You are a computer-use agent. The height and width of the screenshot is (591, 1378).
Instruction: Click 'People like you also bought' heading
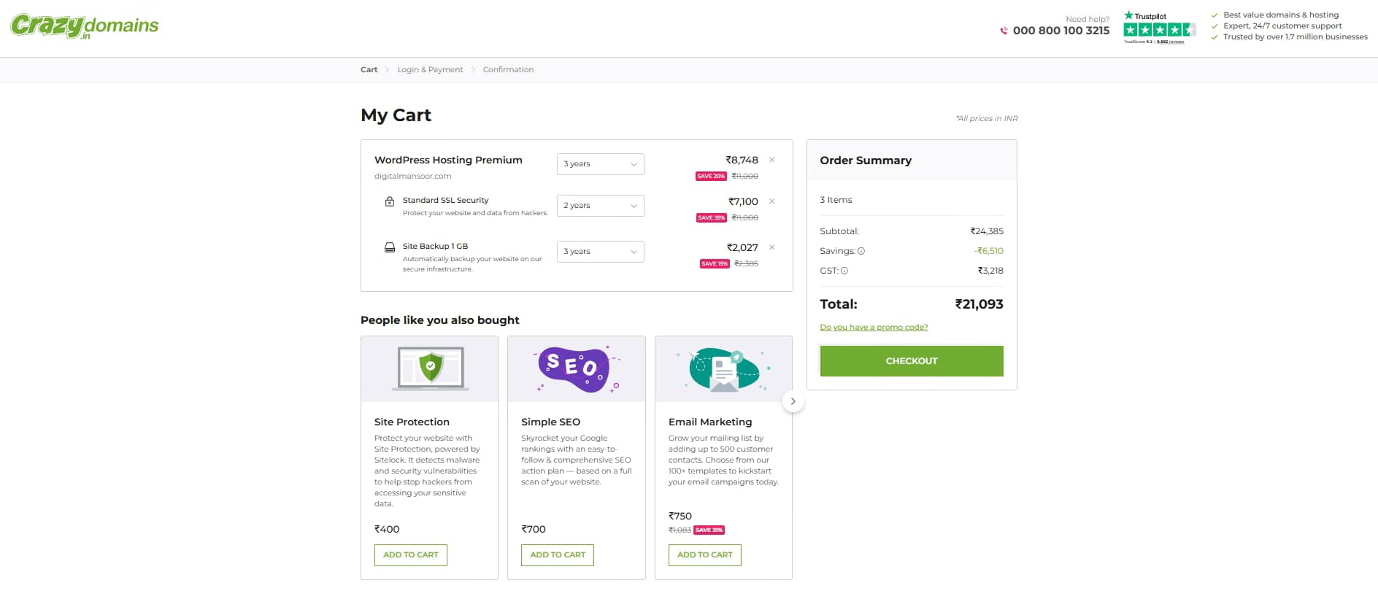(x=440, y=320)
